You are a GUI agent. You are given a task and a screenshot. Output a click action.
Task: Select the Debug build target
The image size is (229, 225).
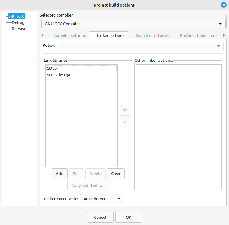tap(18, 22)
